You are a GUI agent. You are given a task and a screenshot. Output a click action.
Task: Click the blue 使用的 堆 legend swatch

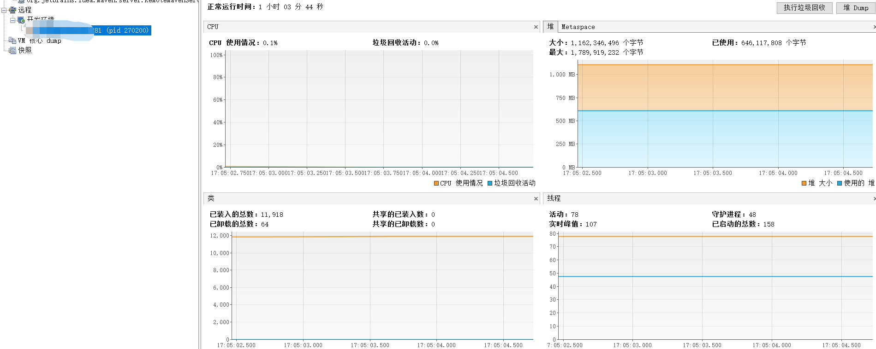click(x=840, y=183)
